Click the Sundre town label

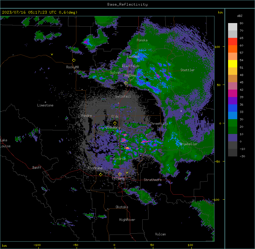[86, 116]
